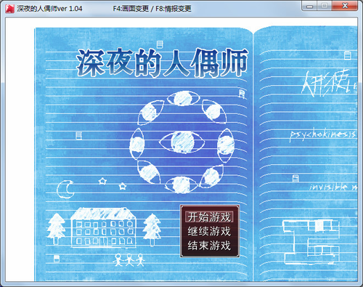Click the psychokinesis handwritten text
Image resolution: width=363 pixels, height=287 pixels.
coord(323,134)
